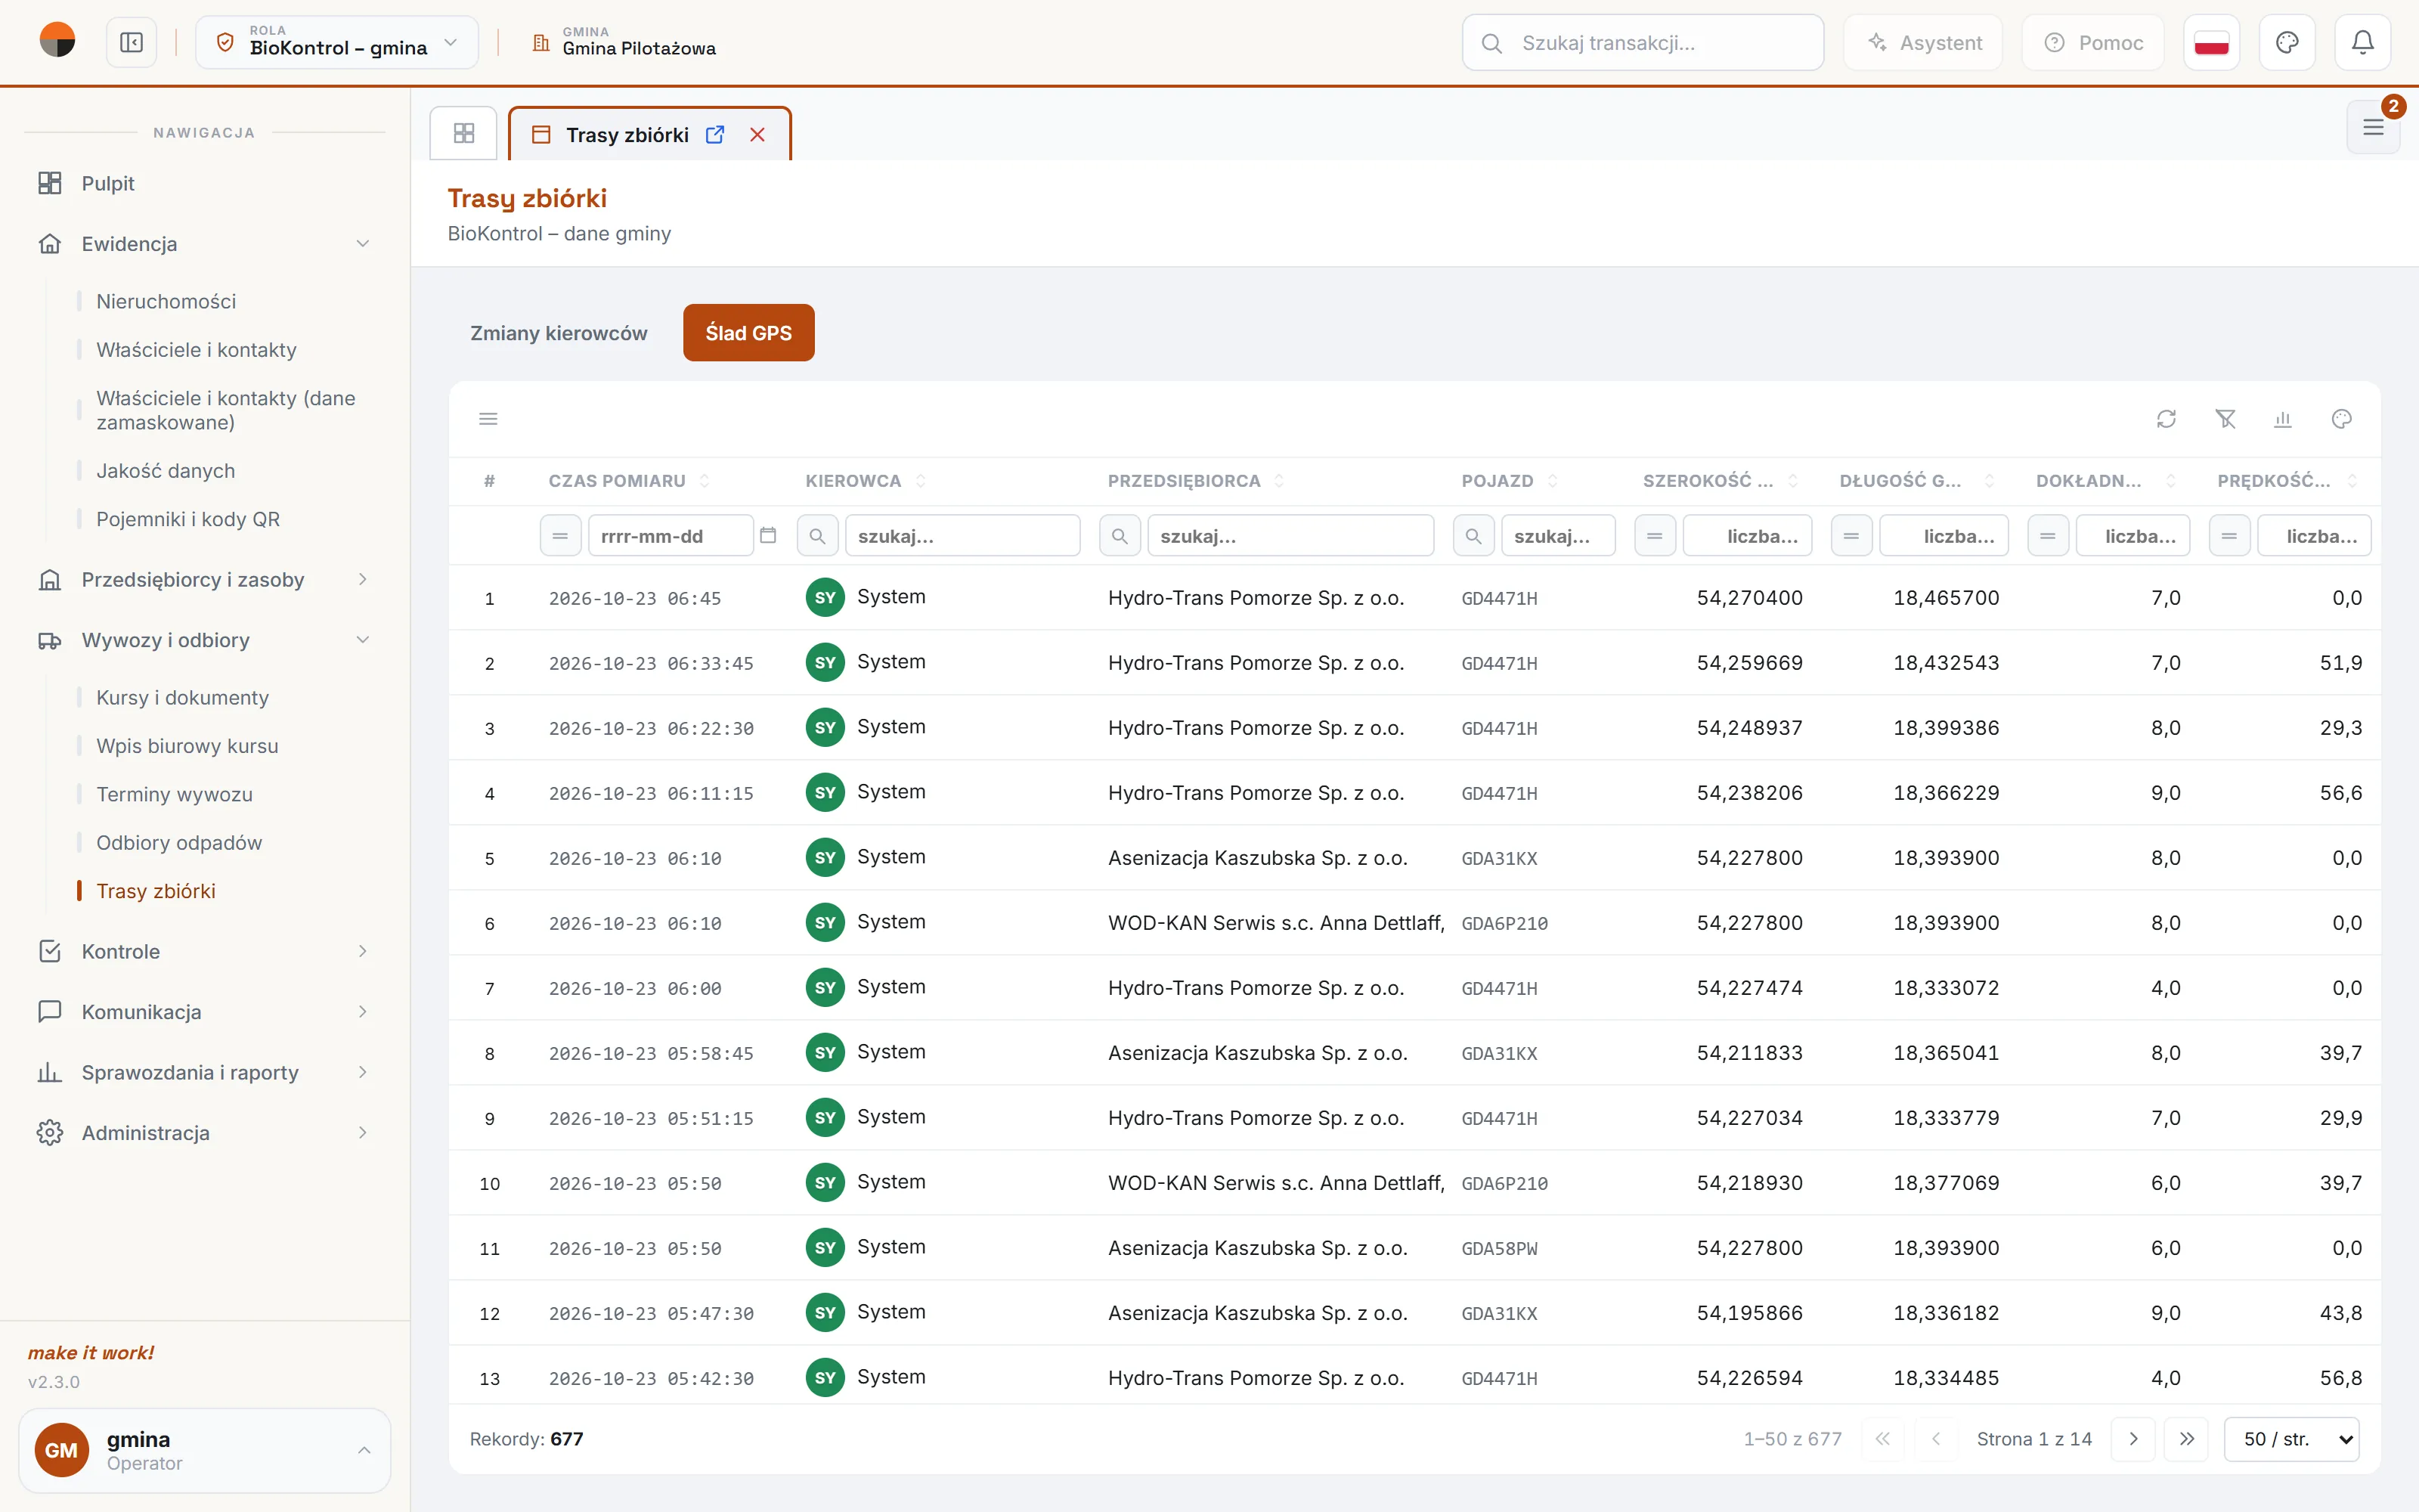Viewport: 2419px width, 1512px height.
Task: Collapse the Ewidencja navigation section
Action: pyautogui.click(x=205, y=244)
